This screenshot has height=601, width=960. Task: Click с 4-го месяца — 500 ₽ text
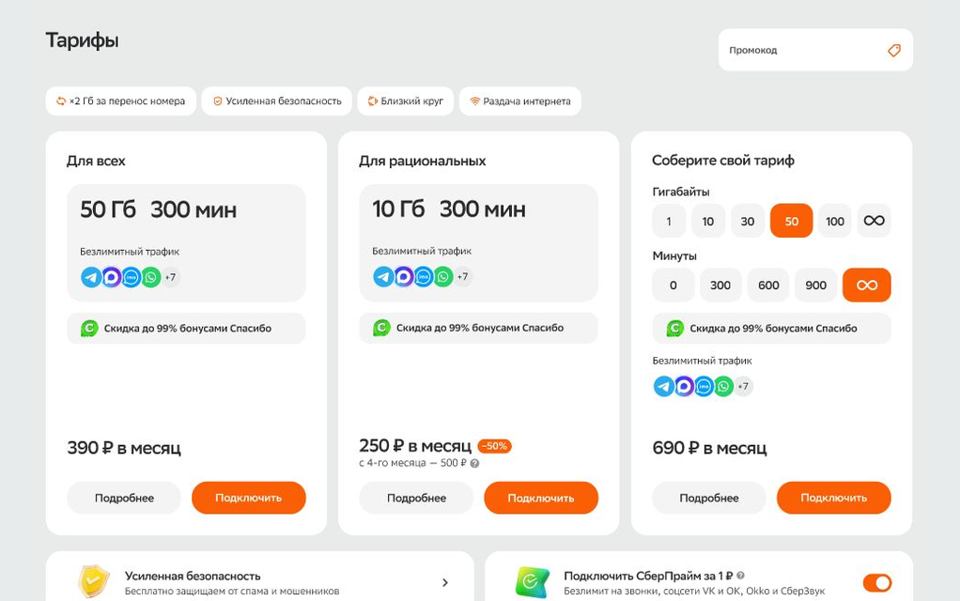click(412, 463)
